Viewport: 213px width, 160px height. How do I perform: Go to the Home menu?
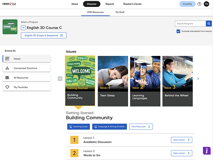75,4
